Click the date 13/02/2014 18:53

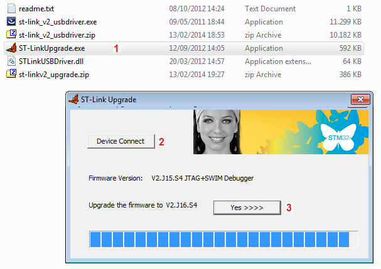196,35
